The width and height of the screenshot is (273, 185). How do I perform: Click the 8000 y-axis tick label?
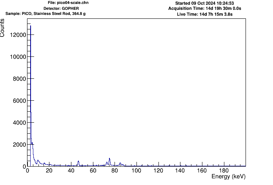click(x=19, y=79)
